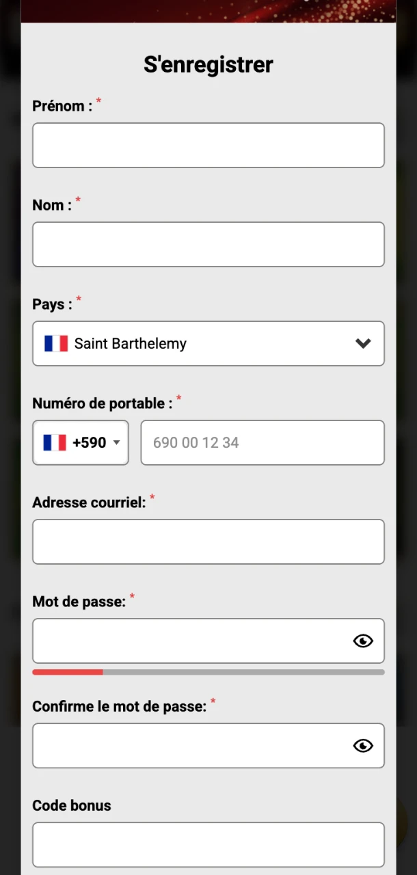Click the French flag in the Pays selector
Image resolution: width=417 pixels, height=875 pixels.
[56, 344]
